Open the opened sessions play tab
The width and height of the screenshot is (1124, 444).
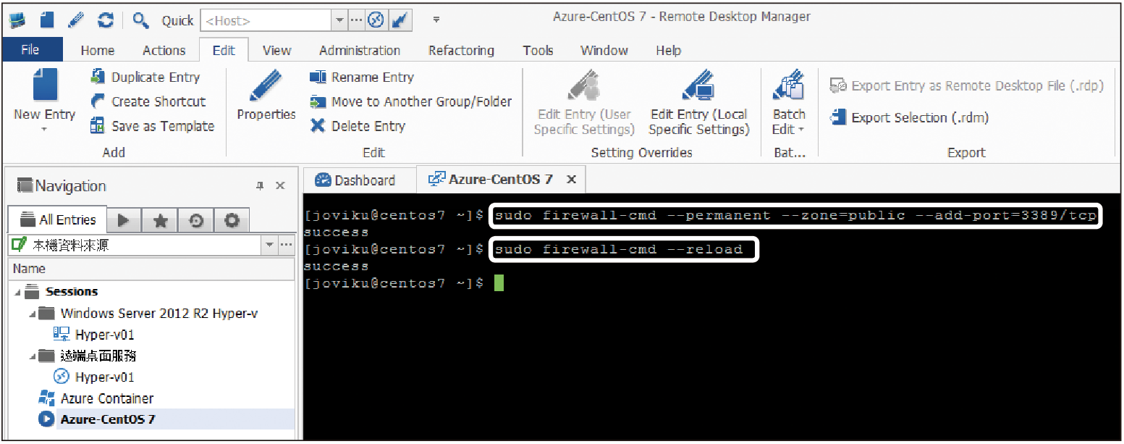(124, 220)
